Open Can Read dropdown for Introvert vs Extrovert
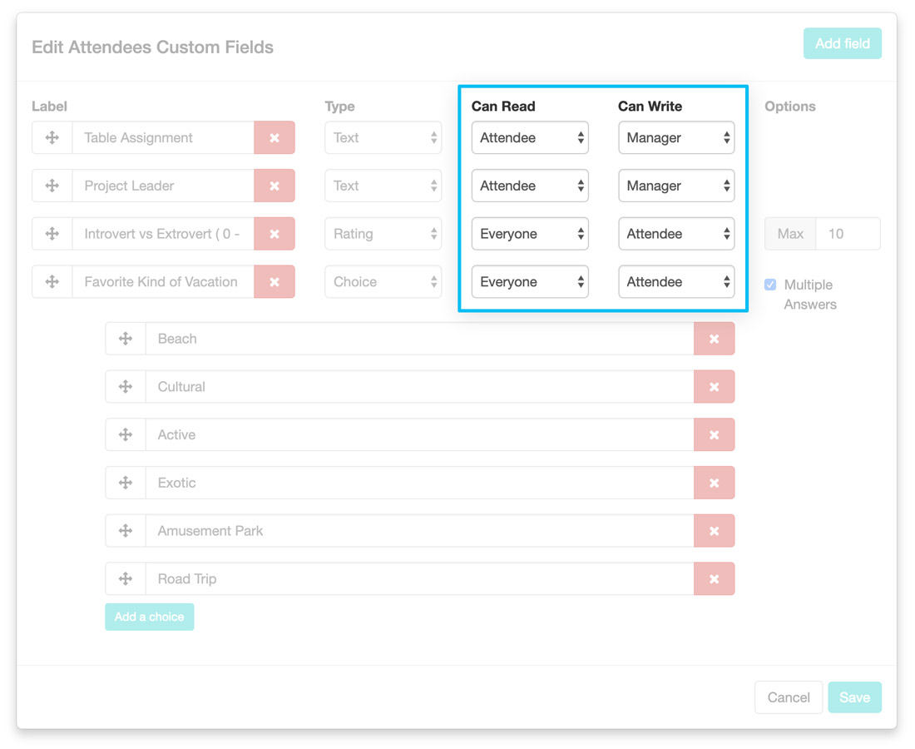This screenshot has height=749, width=915. pyautogui.click(x=530, y=234)
